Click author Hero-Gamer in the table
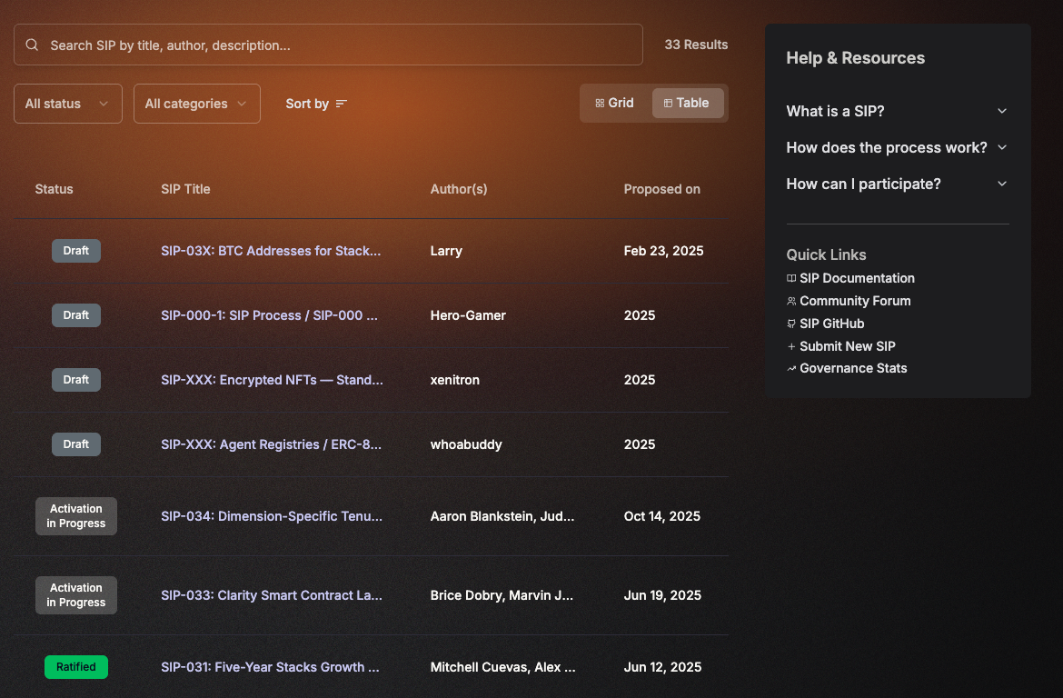This screenshot has height=698, width=1063. pyautogui.click(x=468, y=315)
